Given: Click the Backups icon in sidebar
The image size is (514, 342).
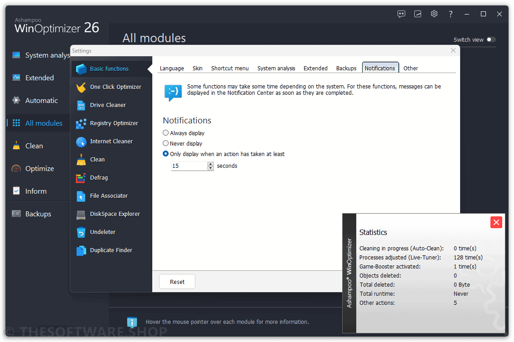Looking at the screenshot, I should 16,214.
